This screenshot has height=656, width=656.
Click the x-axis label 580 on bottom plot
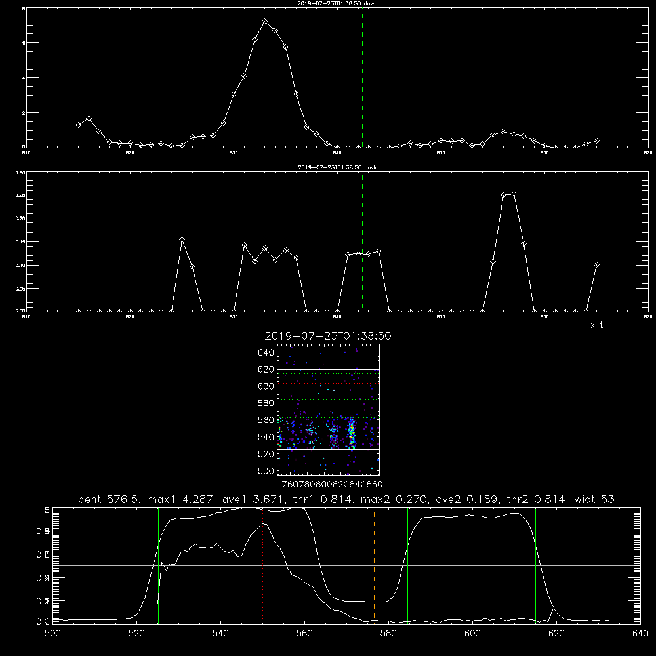tap(388, 634)
